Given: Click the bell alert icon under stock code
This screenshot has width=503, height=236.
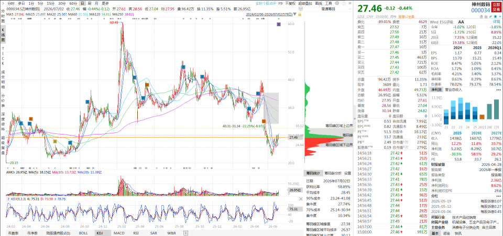Looking at the screenshot, I should tap(495, 16).
